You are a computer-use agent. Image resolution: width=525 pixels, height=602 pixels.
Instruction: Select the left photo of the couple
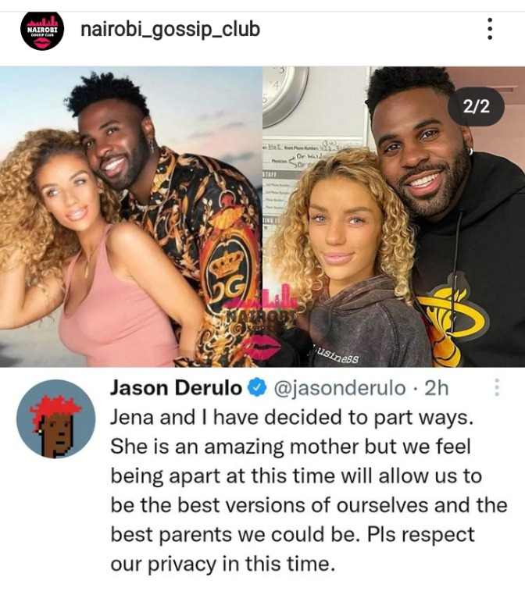[131, 216]
